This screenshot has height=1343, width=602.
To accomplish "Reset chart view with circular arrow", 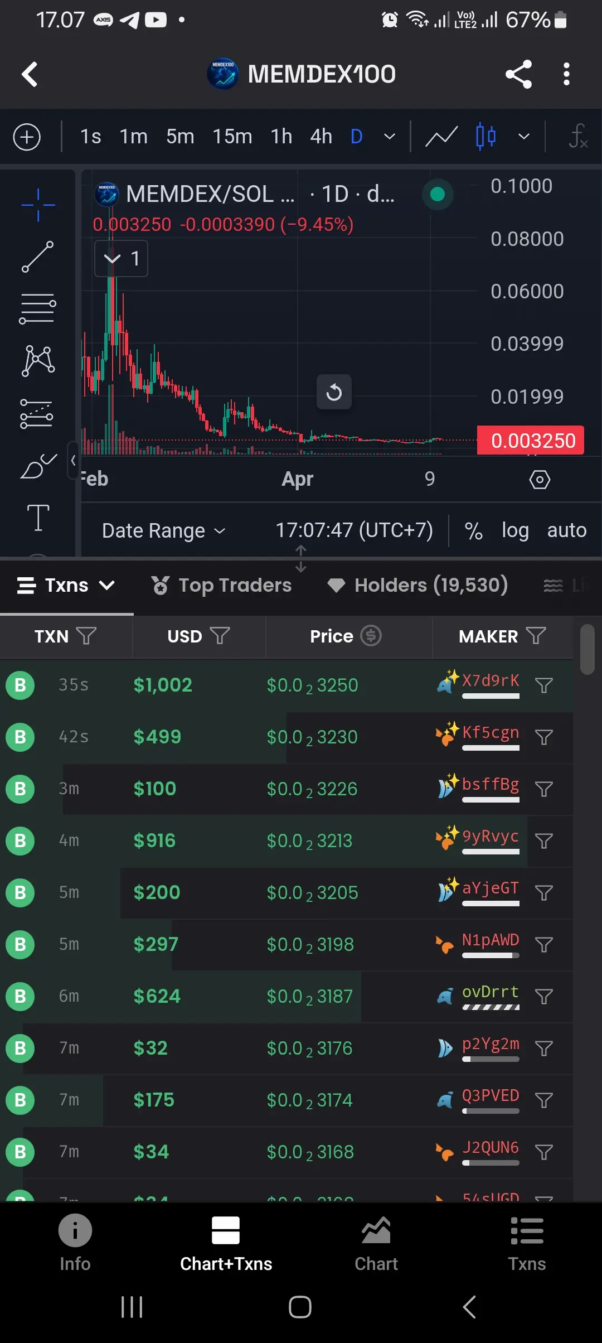I will point(334,392).
